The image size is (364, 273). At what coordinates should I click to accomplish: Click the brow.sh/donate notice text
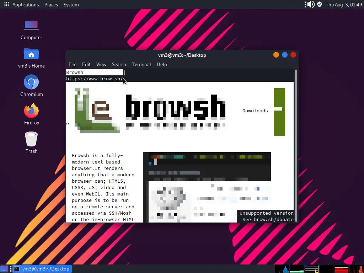tap(268, 219)
